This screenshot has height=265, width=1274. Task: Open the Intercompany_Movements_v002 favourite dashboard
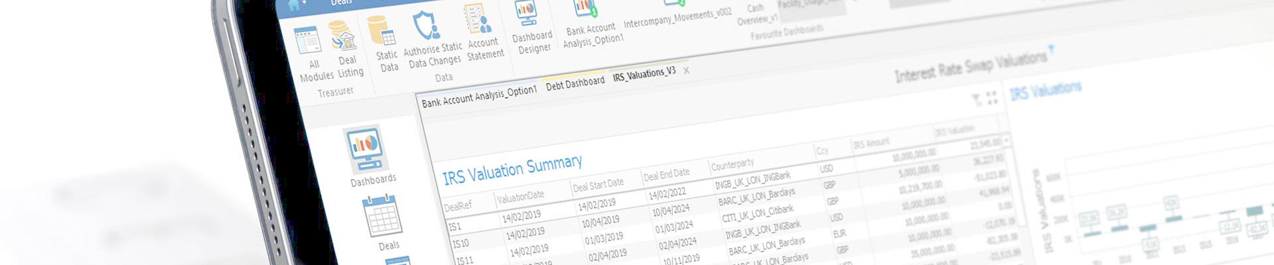coord(676,13)
